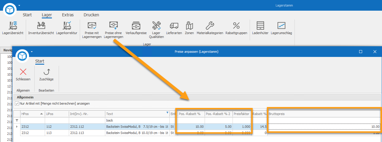Switch to the Start tab in main window
Viewport: 382px width, 142px height.
click(27, 15)
